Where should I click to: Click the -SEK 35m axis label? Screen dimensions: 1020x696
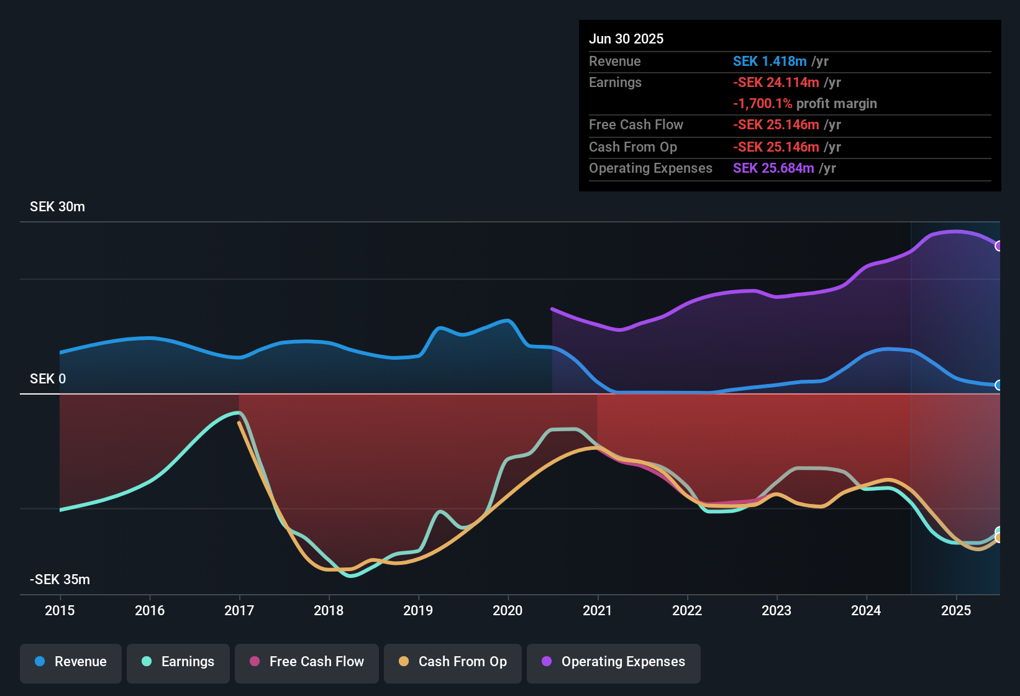(x=60, y=580)
